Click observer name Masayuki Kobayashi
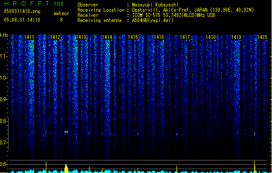The height and width of the screenshot is (173, 272). [155, 5]
